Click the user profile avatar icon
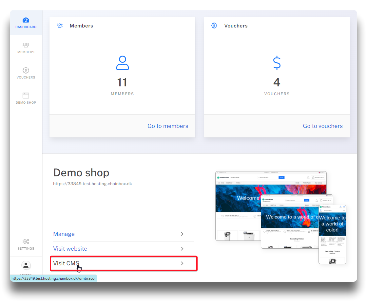 (x=26, y=265)
